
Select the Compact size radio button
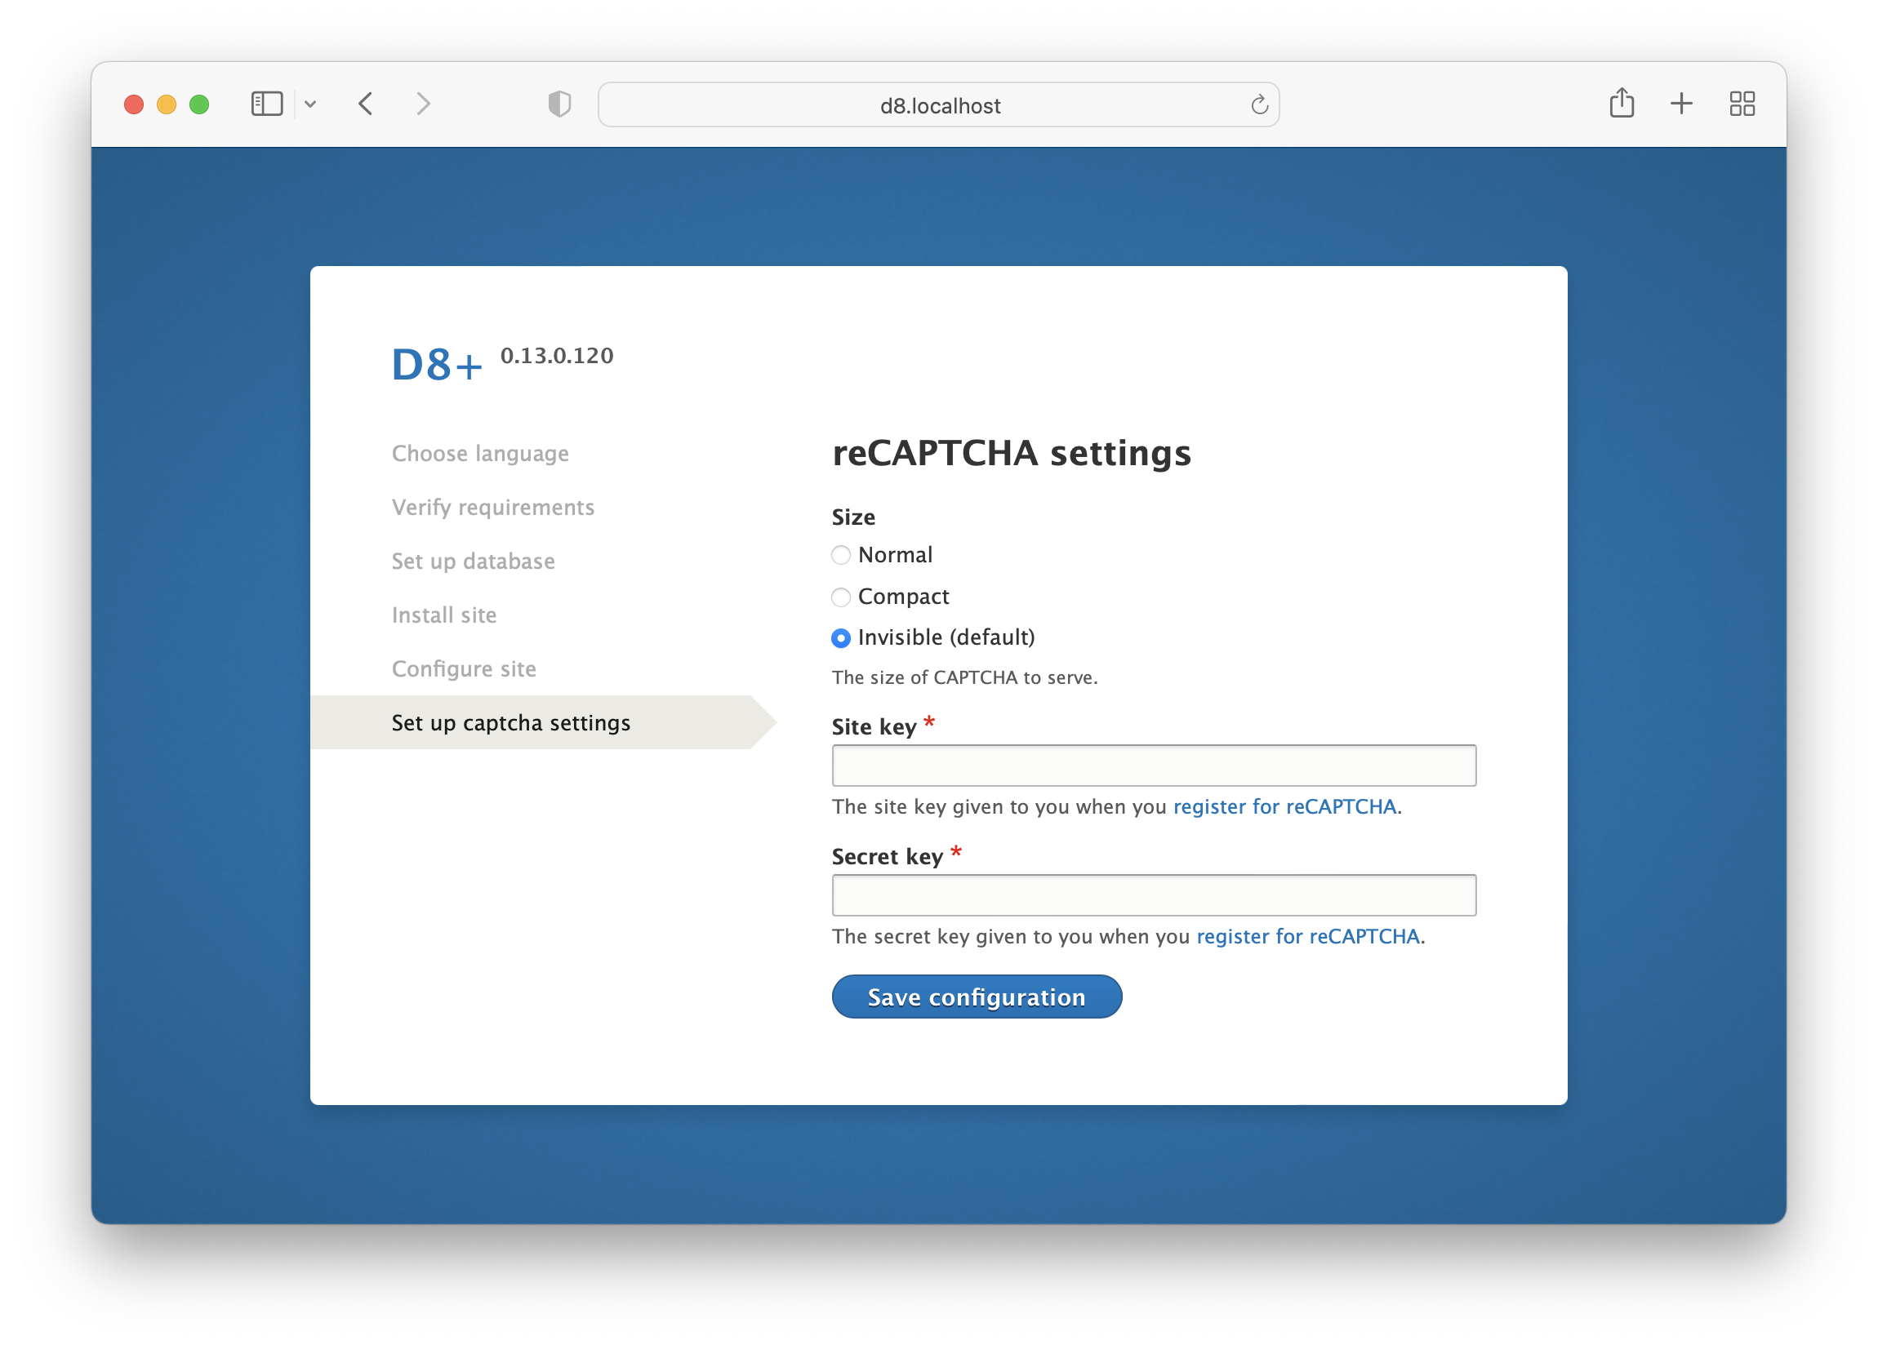tap(840, 597)
